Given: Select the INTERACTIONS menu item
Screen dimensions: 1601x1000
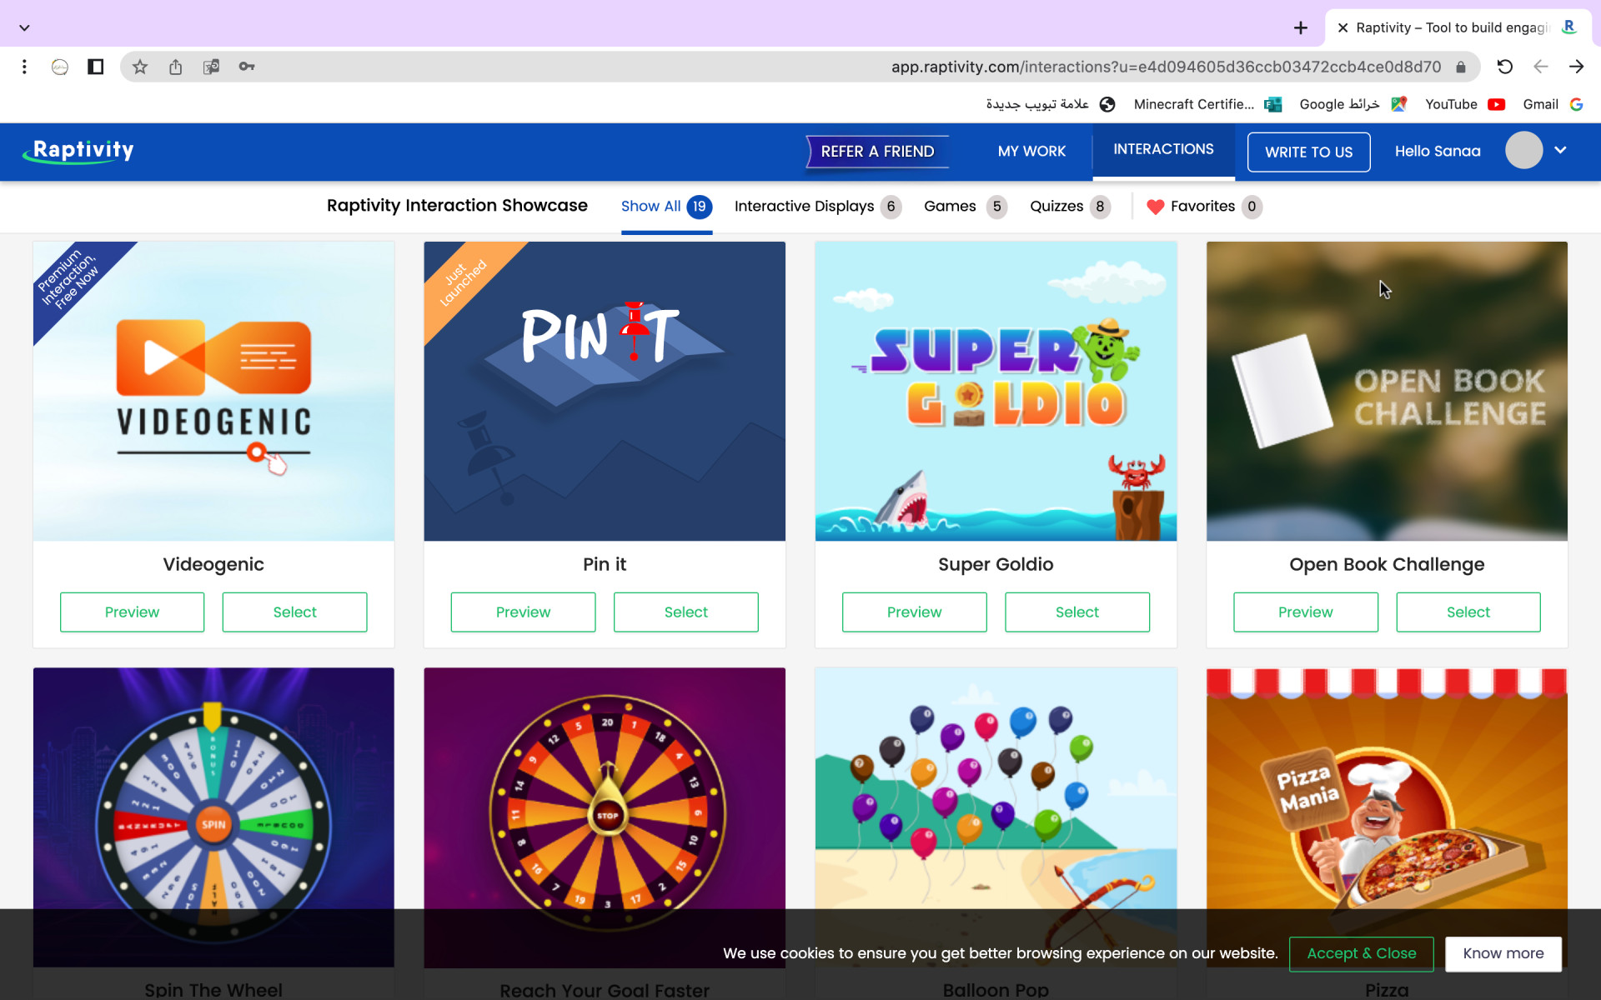Looking at the screenshot, I should (1163, 149).
